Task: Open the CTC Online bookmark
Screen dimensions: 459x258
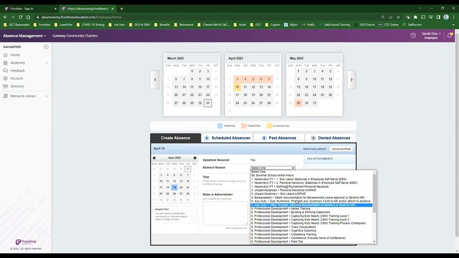Action: coord(388,25)
